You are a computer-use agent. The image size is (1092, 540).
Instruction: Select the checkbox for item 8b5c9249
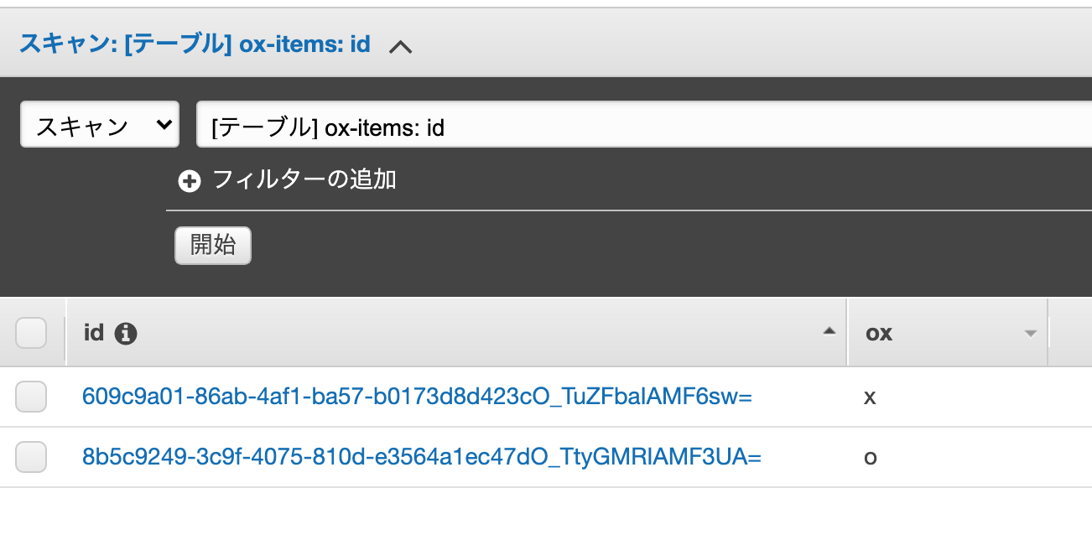click(31, 457)
